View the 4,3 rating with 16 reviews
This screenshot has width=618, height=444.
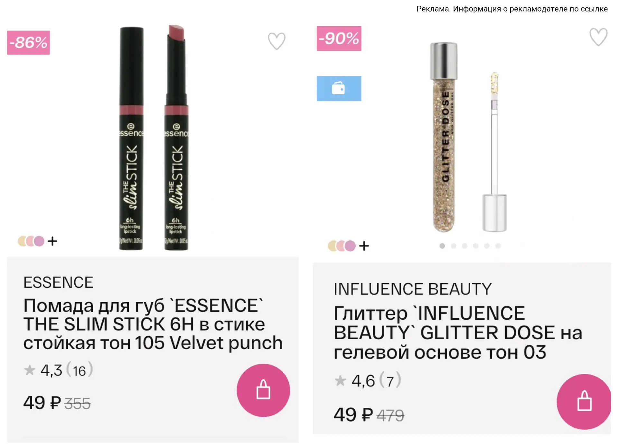pos(59,370)
